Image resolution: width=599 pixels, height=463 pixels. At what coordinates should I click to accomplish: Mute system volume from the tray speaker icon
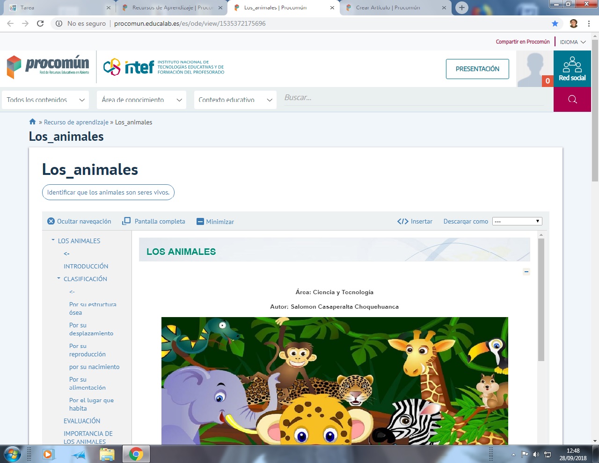point(535,454)
